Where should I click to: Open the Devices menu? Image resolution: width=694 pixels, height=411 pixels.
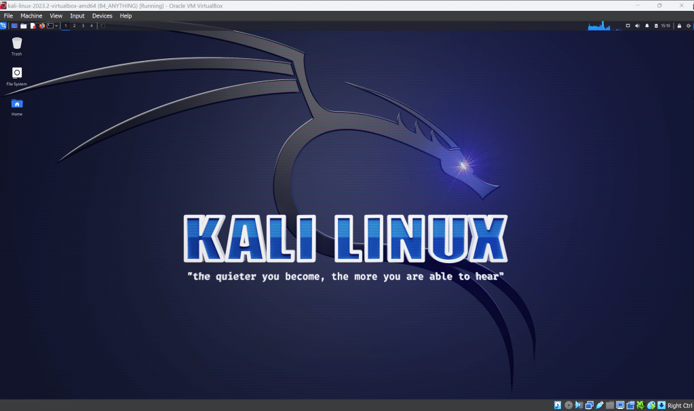(102, 16)
